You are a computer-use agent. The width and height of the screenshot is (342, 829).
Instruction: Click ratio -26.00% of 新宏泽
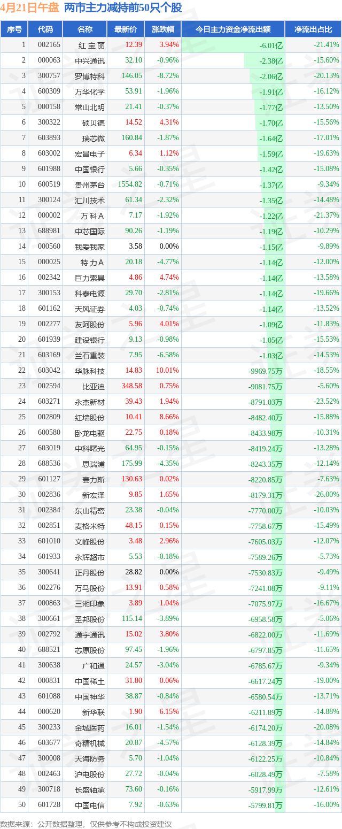pos(326,495)
